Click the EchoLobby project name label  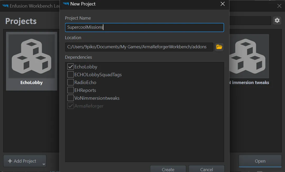31,82
